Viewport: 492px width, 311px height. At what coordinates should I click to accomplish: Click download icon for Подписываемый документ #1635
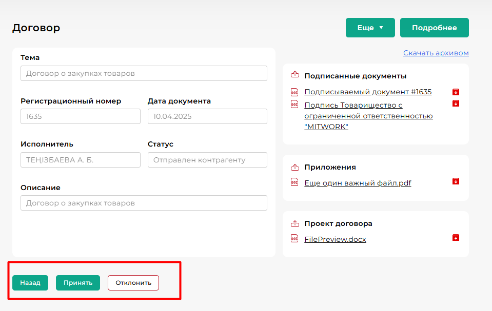456,92
